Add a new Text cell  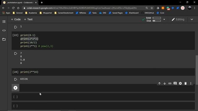[x=28, y=19]
